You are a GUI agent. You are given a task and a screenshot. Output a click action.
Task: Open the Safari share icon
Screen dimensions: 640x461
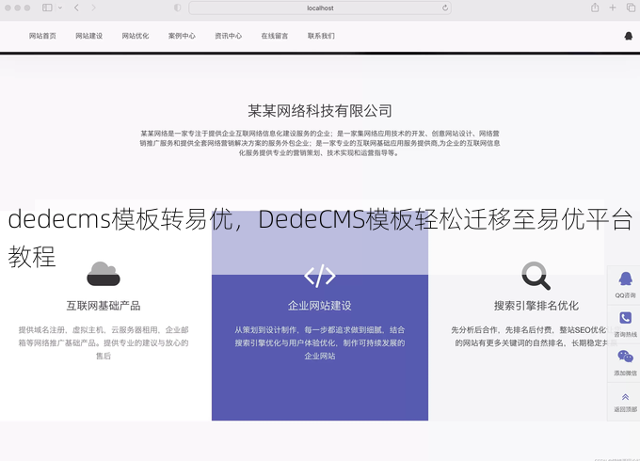click(595, 8)
